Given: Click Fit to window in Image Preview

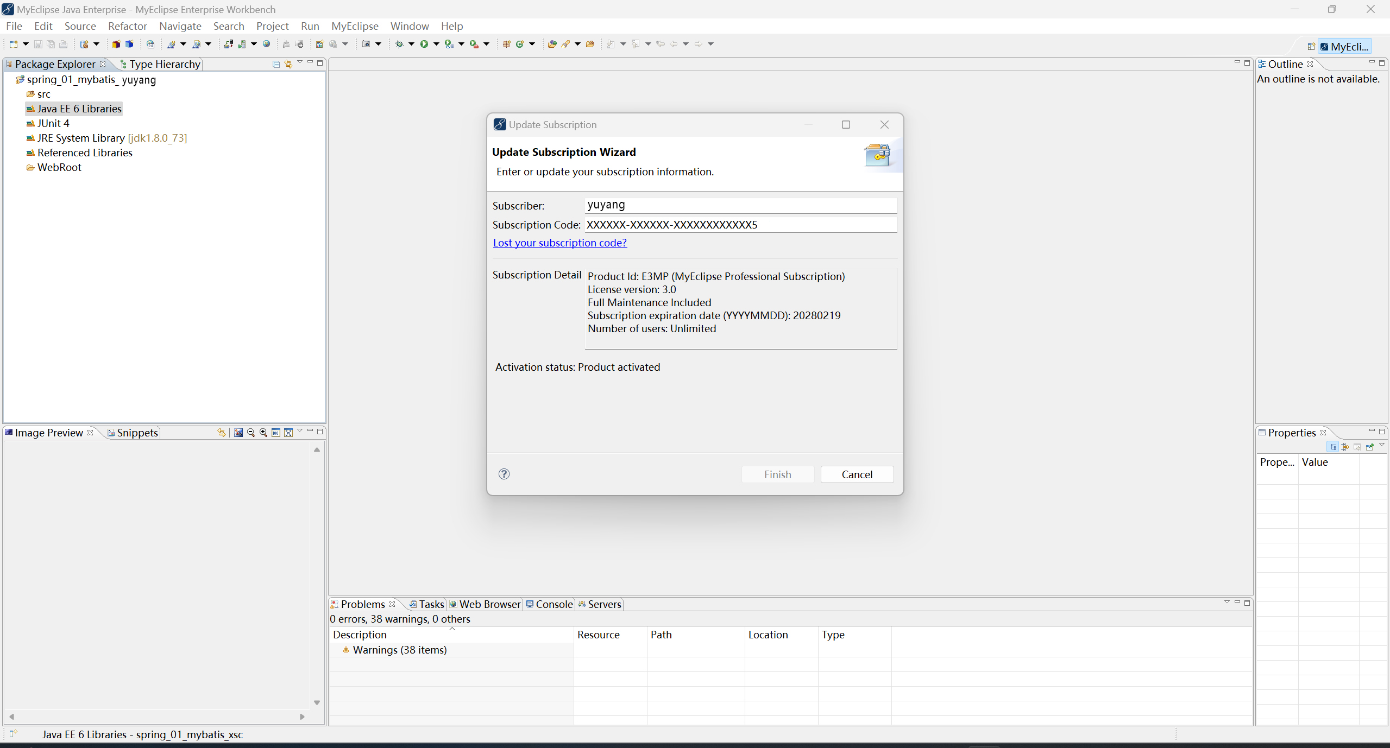Looking at the screenshot, I should 288,433.
